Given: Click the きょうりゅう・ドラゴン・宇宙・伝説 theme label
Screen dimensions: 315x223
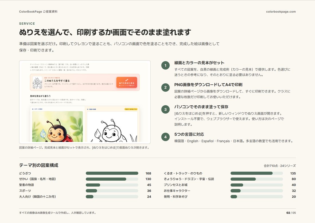Looking at the screenshot, I should pos(189,179).
